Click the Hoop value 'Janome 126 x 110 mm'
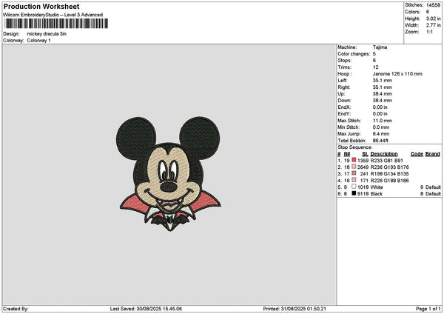Image resolution: width=444 pixels, height=314 pixels. point(397,73)
